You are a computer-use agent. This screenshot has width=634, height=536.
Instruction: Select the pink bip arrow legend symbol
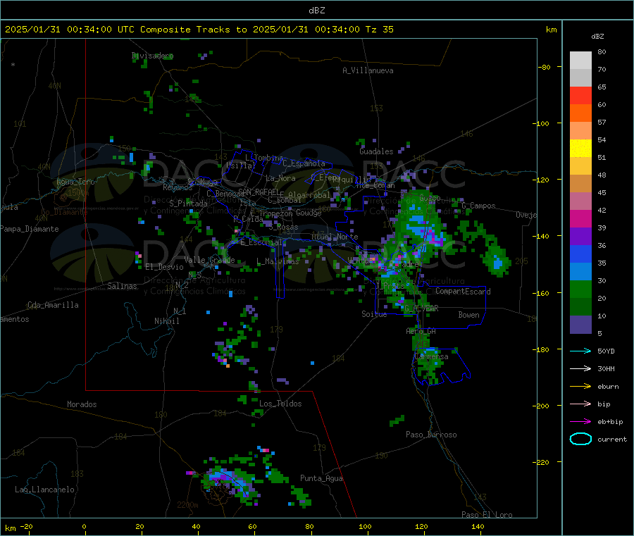[580, 404]
